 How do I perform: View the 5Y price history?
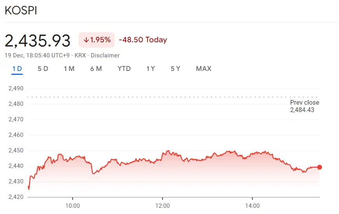pos(175,69)
